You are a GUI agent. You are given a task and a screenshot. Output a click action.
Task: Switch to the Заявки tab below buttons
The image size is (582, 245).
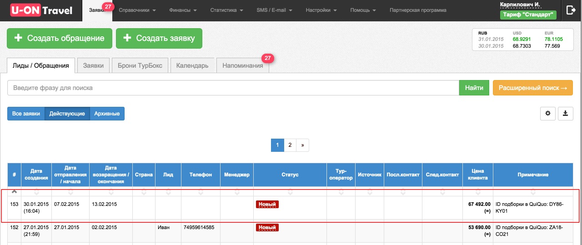point(93,65)
